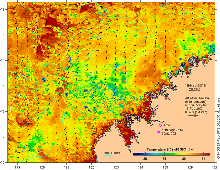
Task: Click the '122' longitude axis label
Action: pyautogui.click(x=91, y=167)
